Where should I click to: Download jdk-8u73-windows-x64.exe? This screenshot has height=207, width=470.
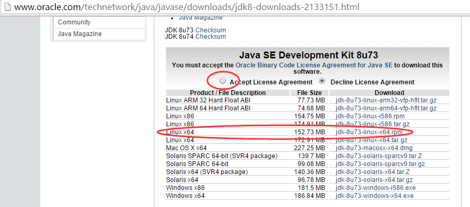375,196
